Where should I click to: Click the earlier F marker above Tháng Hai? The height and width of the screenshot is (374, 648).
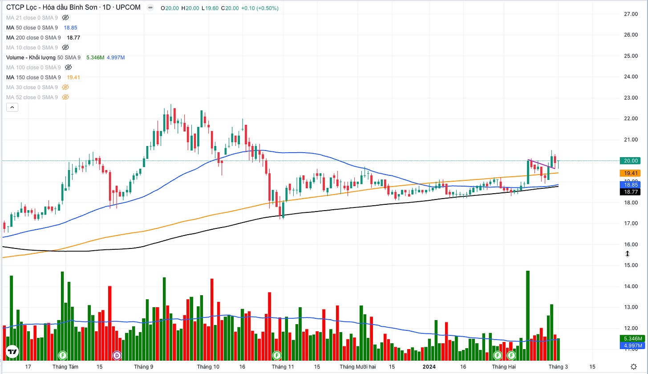click(x=498, y=355)
